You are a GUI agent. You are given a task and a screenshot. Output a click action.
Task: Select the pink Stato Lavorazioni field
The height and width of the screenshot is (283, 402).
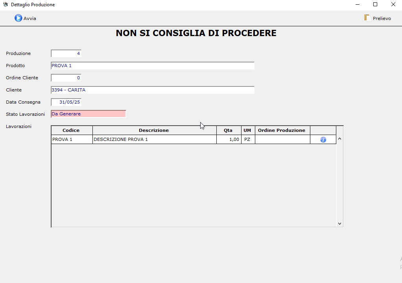click(x=89, y=114)
